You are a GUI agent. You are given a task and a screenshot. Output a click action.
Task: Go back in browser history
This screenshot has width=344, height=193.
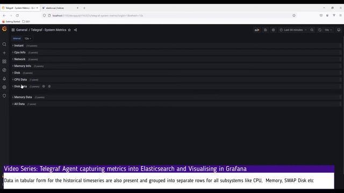pos(4,16)
